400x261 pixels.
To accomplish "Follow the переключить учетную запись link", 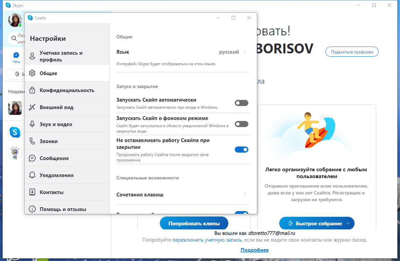I will (207, 240).
